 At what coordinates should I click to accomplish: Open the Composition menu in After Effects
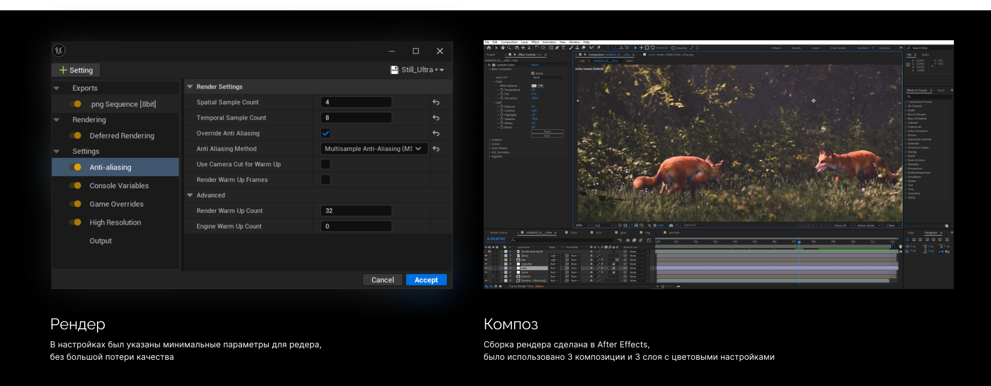tap(509, 42)
